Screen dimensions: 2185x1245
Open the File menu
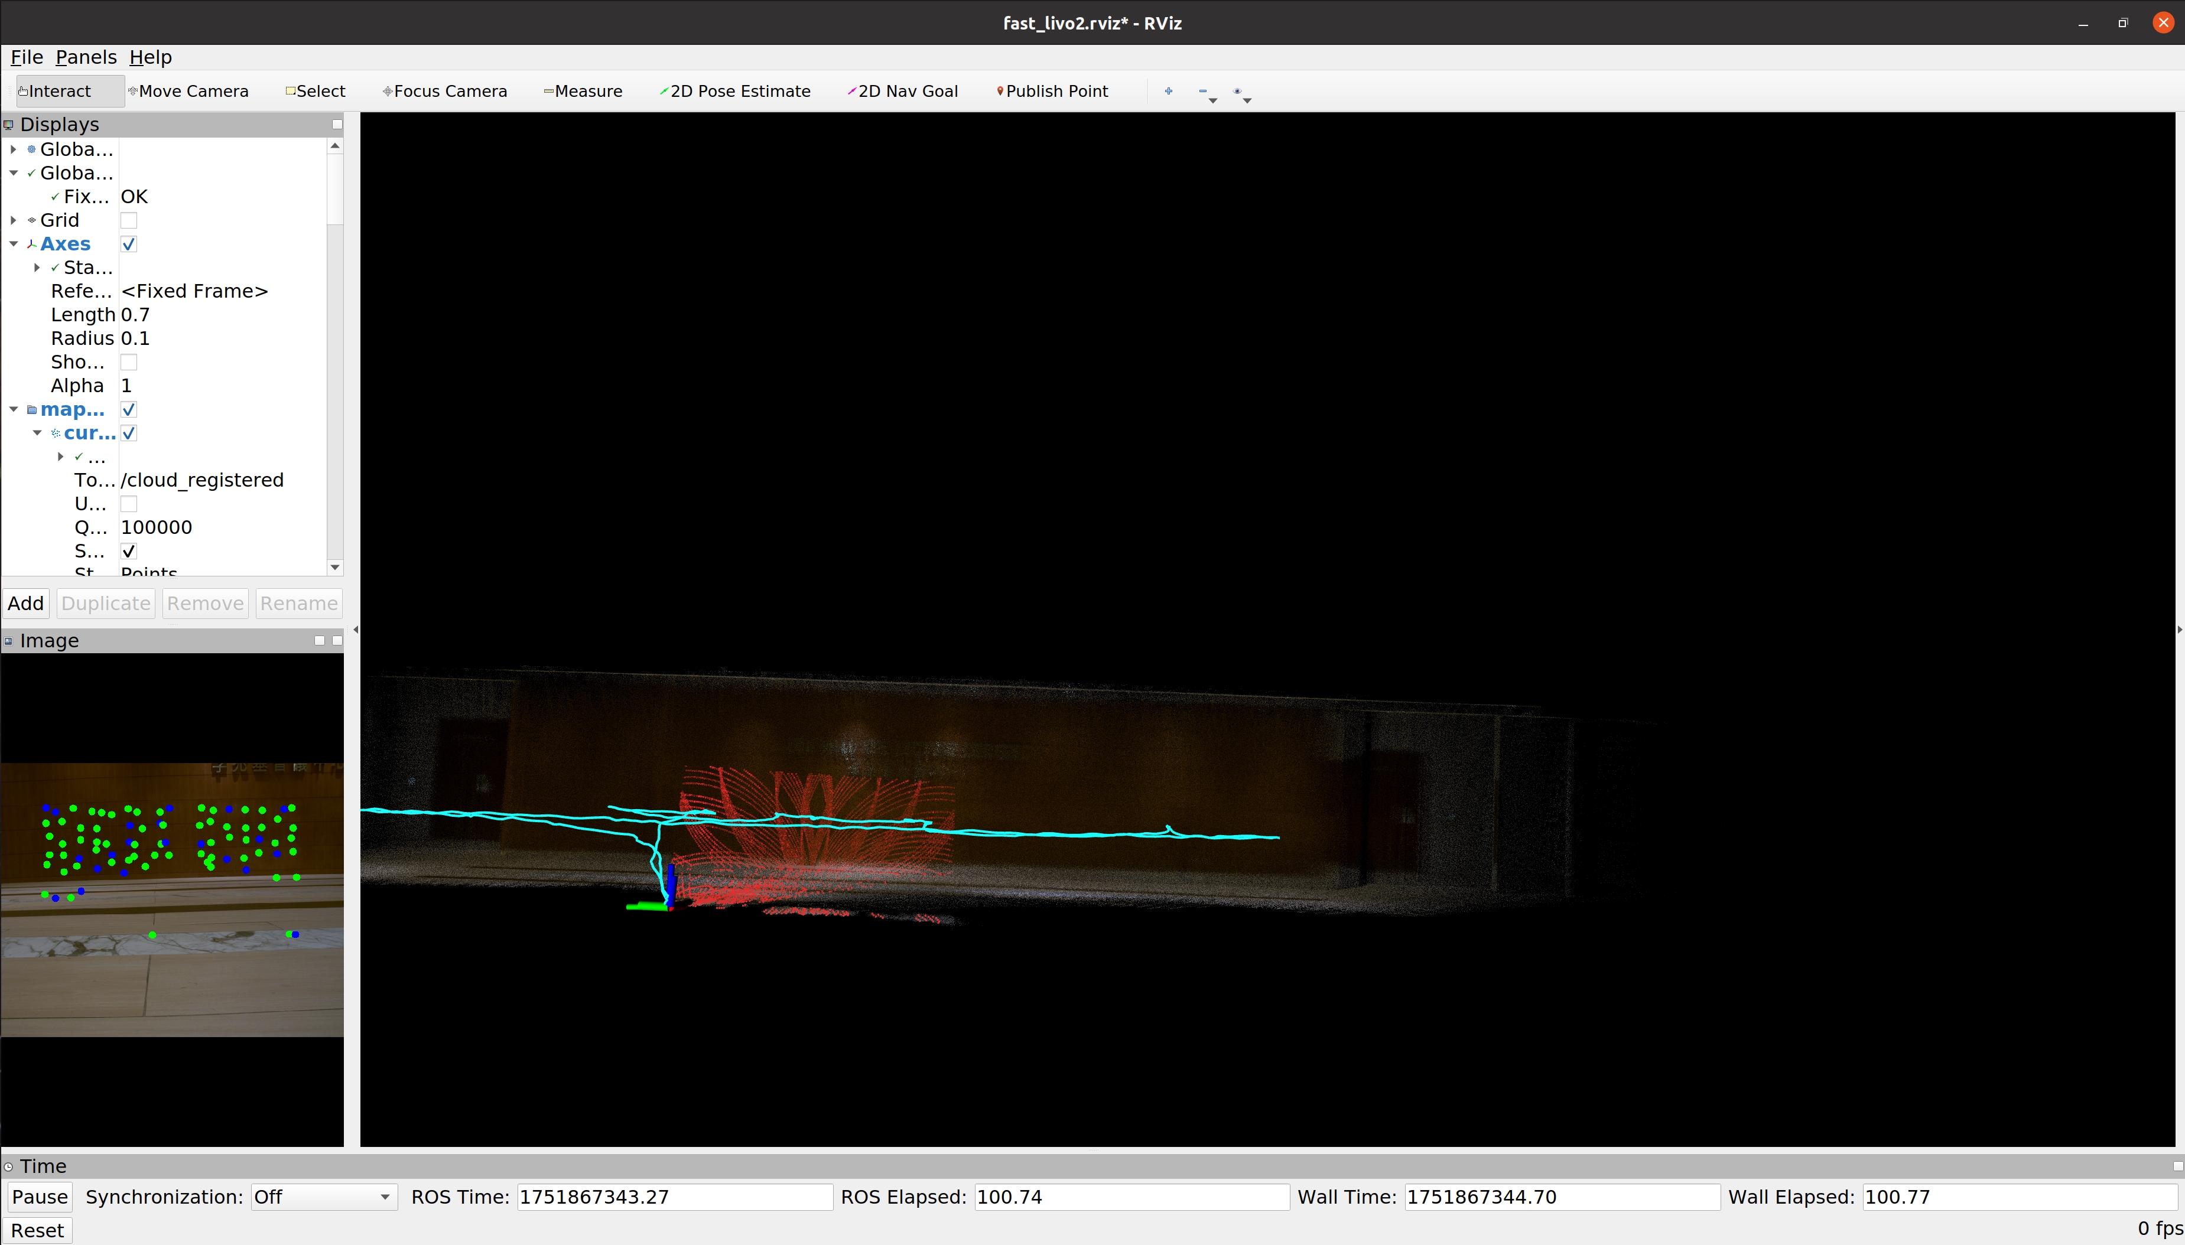pos(27,57)
